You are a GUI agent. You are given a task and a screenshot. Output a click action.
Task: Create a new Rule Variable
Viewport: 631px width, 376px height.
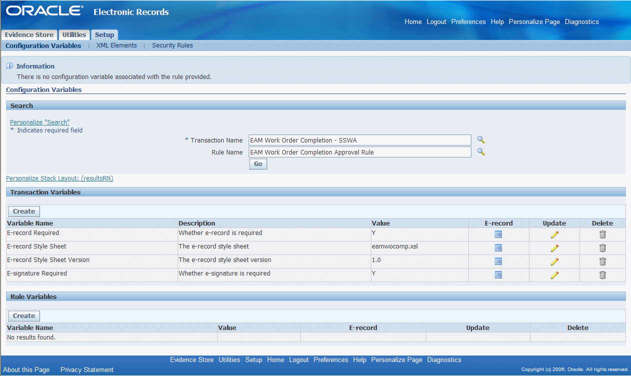pos(24,316)
